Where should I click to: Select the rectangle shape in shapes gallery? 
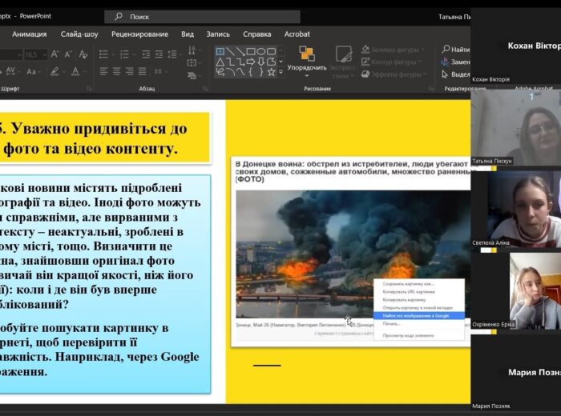(x=251, y=50)
